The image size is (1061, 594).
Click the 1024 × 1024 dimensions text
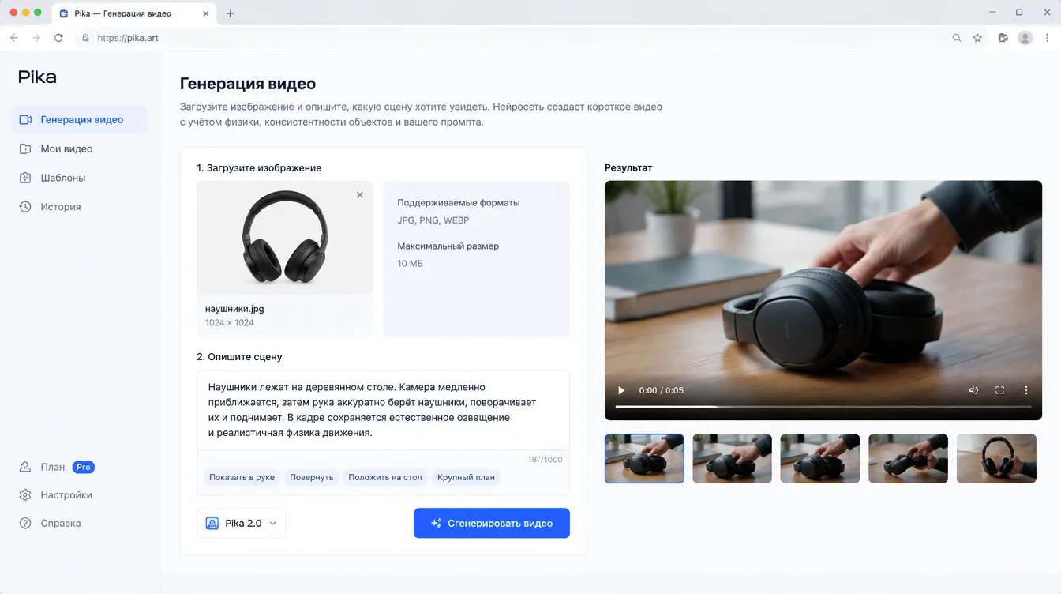click(229, 322)
